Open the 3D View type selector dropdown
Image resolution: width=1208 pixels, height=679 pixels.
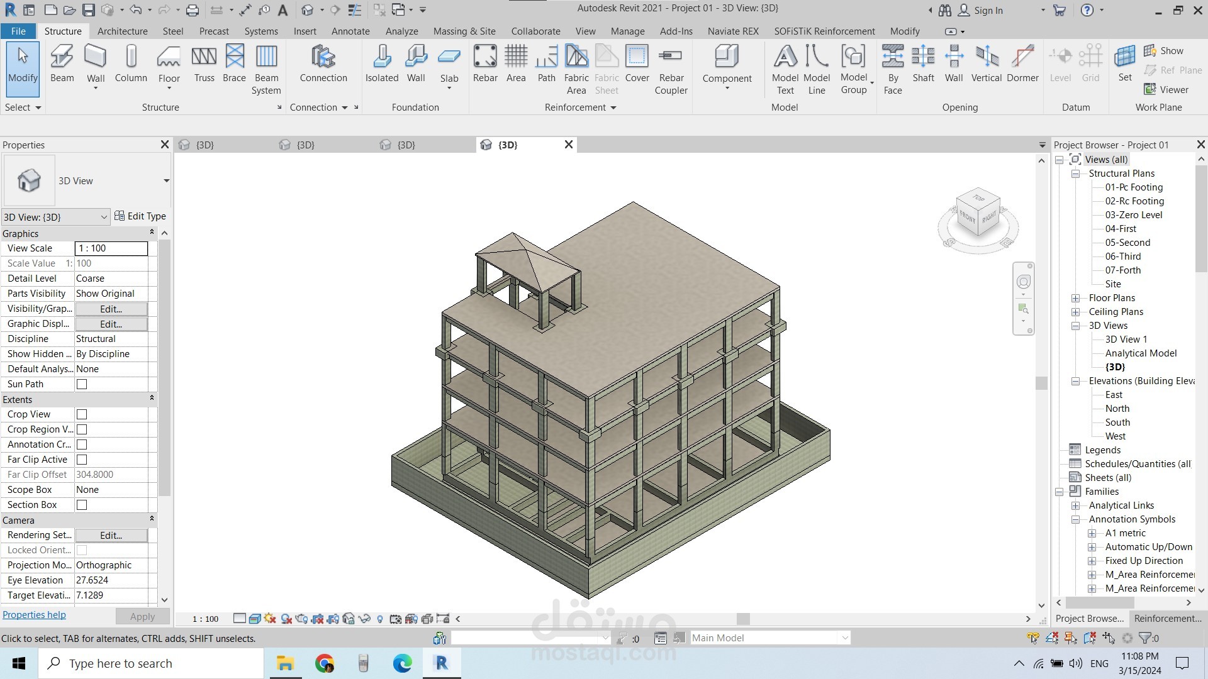pos(166,181)
